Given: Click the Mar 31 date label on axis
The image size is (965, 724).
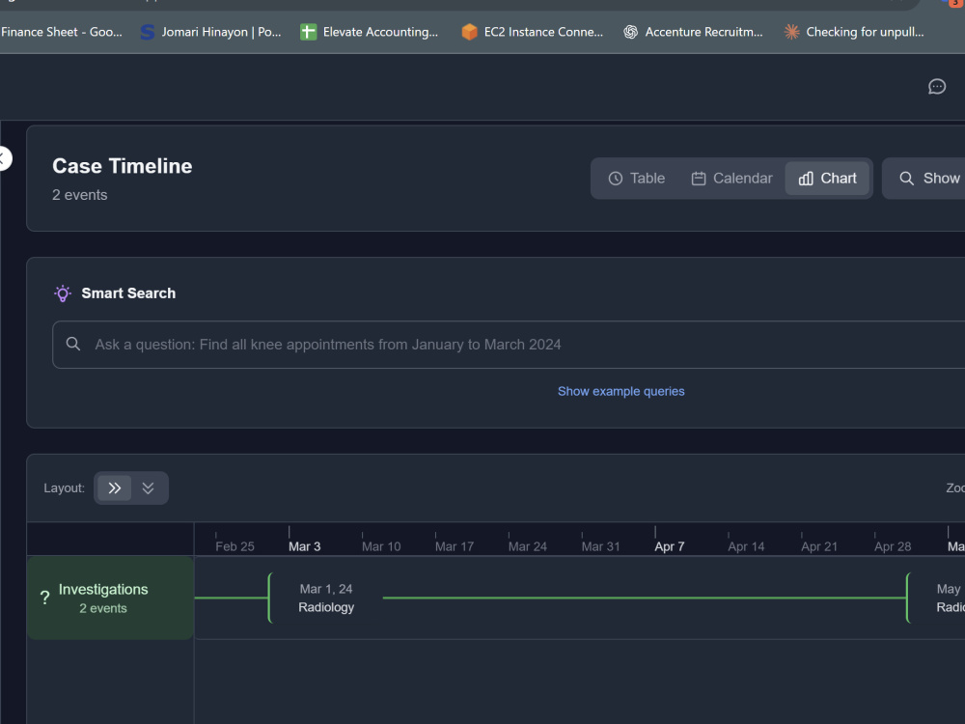Looking at the screenshot, I should pyautogui.click(x=600, y=546).
